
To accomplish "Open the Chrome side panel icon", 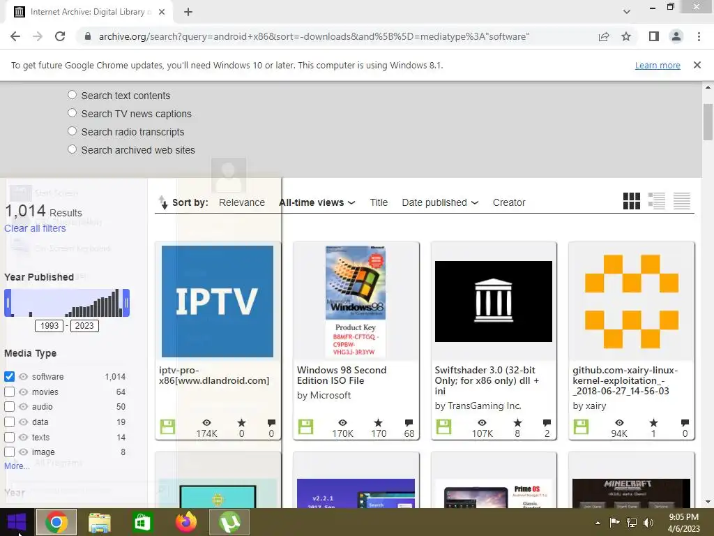I will tap(654, 36).
